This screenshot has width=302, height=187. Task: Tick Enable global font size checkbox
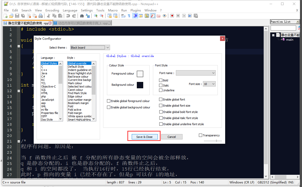[161, 106]
